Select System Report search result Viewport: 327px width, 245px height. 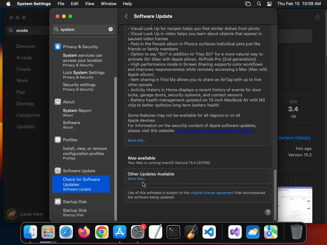(77, 113)
